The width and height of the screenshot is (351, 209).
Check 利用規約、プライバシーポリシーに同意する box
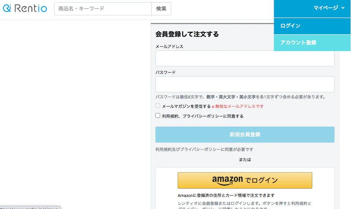(158, 115)
